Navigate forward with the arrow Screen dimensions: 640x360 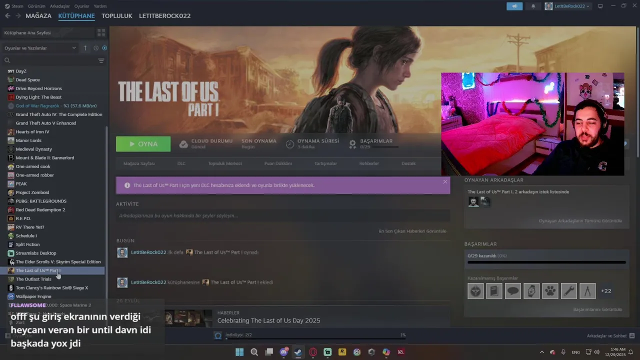pos(19,16)
